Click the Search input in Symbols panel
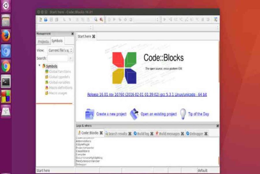The width and height of the screenshot is (260, 174). pyautogui.click(x=58, y=58)
